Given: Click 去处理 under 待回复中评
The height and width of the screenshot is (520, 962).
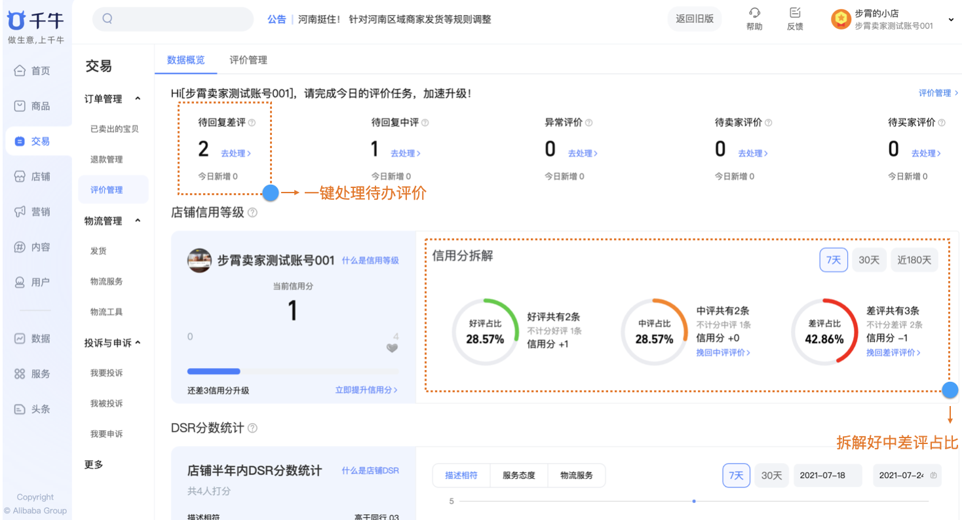Looking at the screenshot, I should pos(406,153).
